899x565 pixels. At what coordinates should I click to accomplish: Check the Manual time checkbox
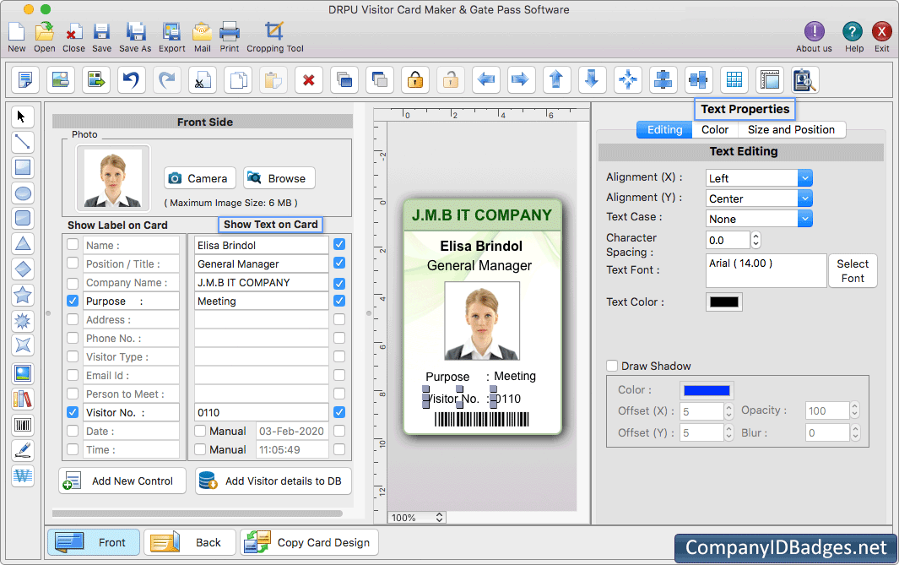coord(200,449)
